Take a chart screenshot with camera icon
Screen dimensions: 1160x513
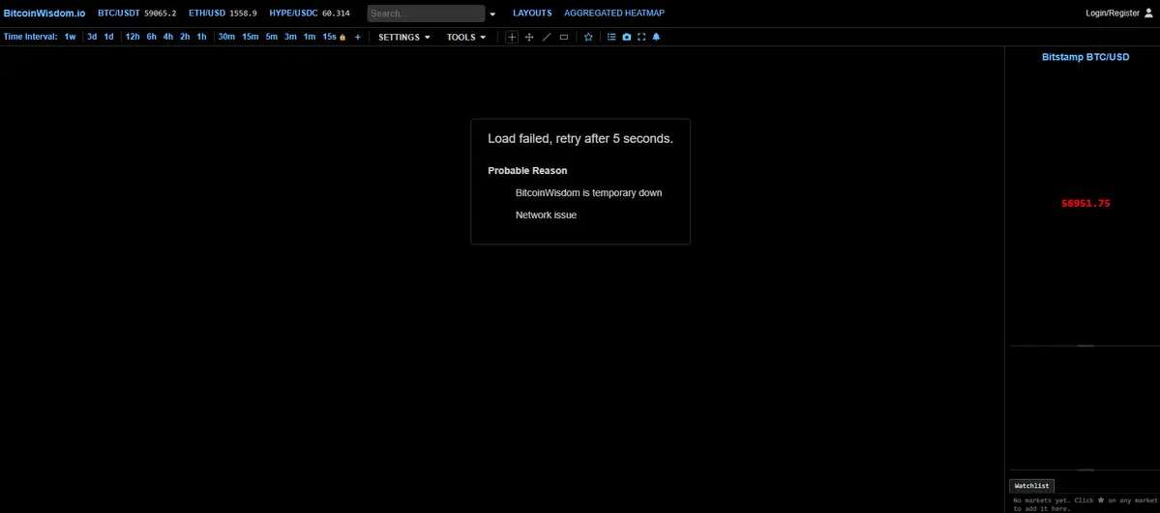pos(627,37)
